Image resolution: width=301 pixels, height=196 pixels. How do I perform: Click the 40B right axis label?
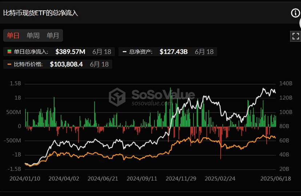(284, 155)
